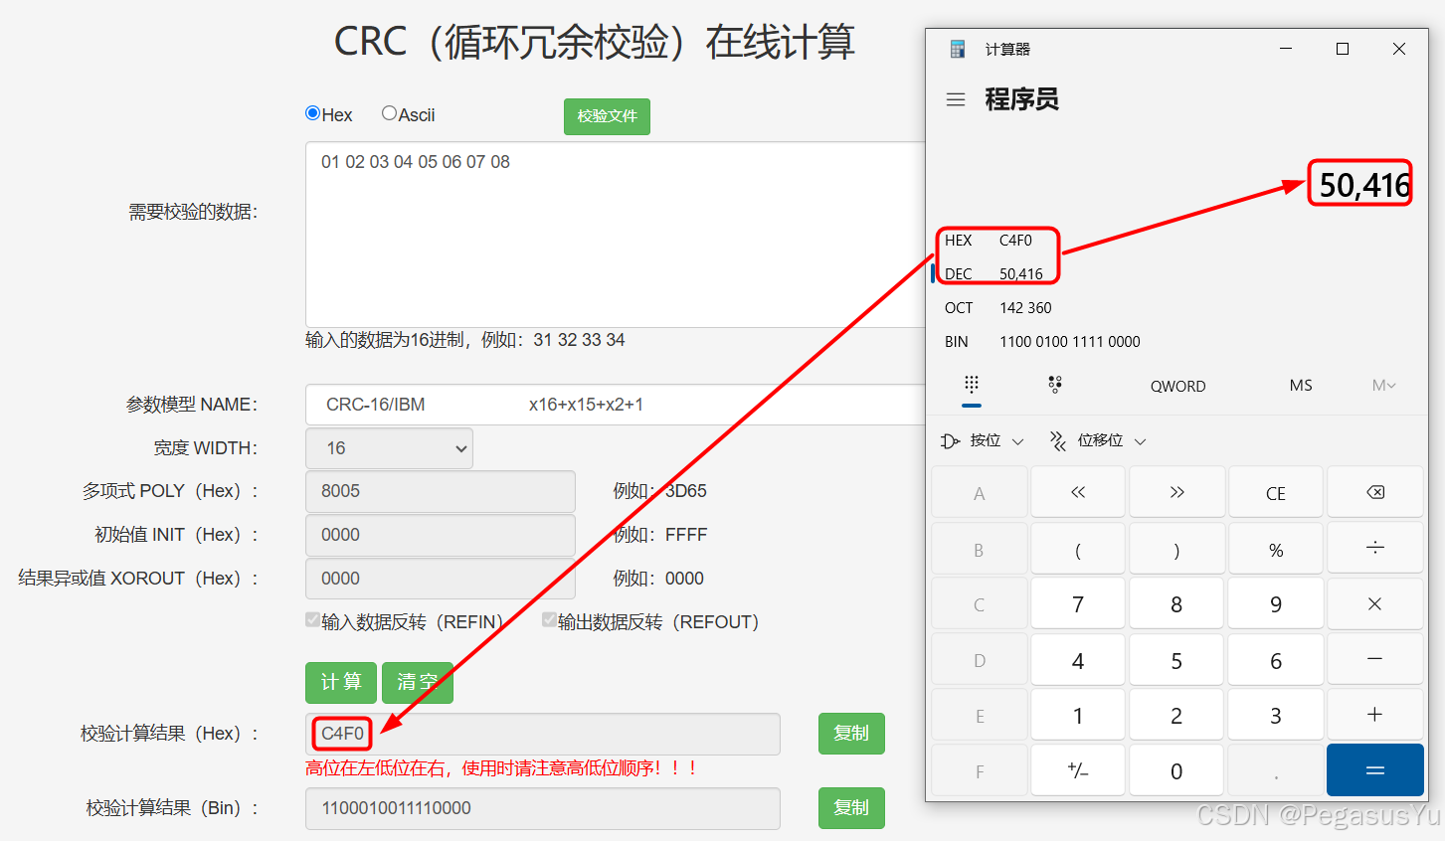Viewport: 1445px width, 841px height.
Task: Click digit 6 on calculator keypad
Action: coord(1276,659)
